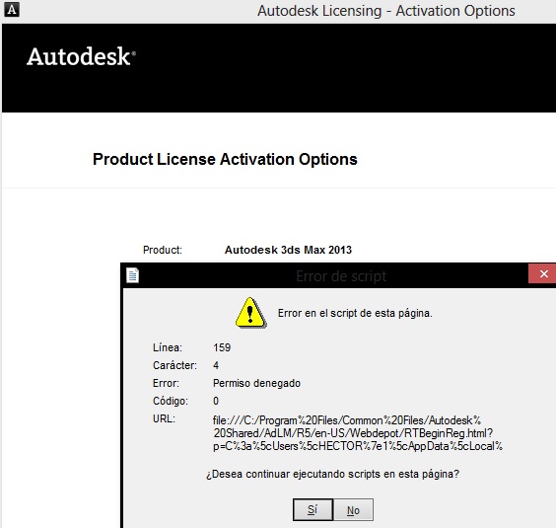The width and height of the screenshot is (556, 528).
Task: Click the 'Product License Activation Options' heading
Action: click(225, 159)
